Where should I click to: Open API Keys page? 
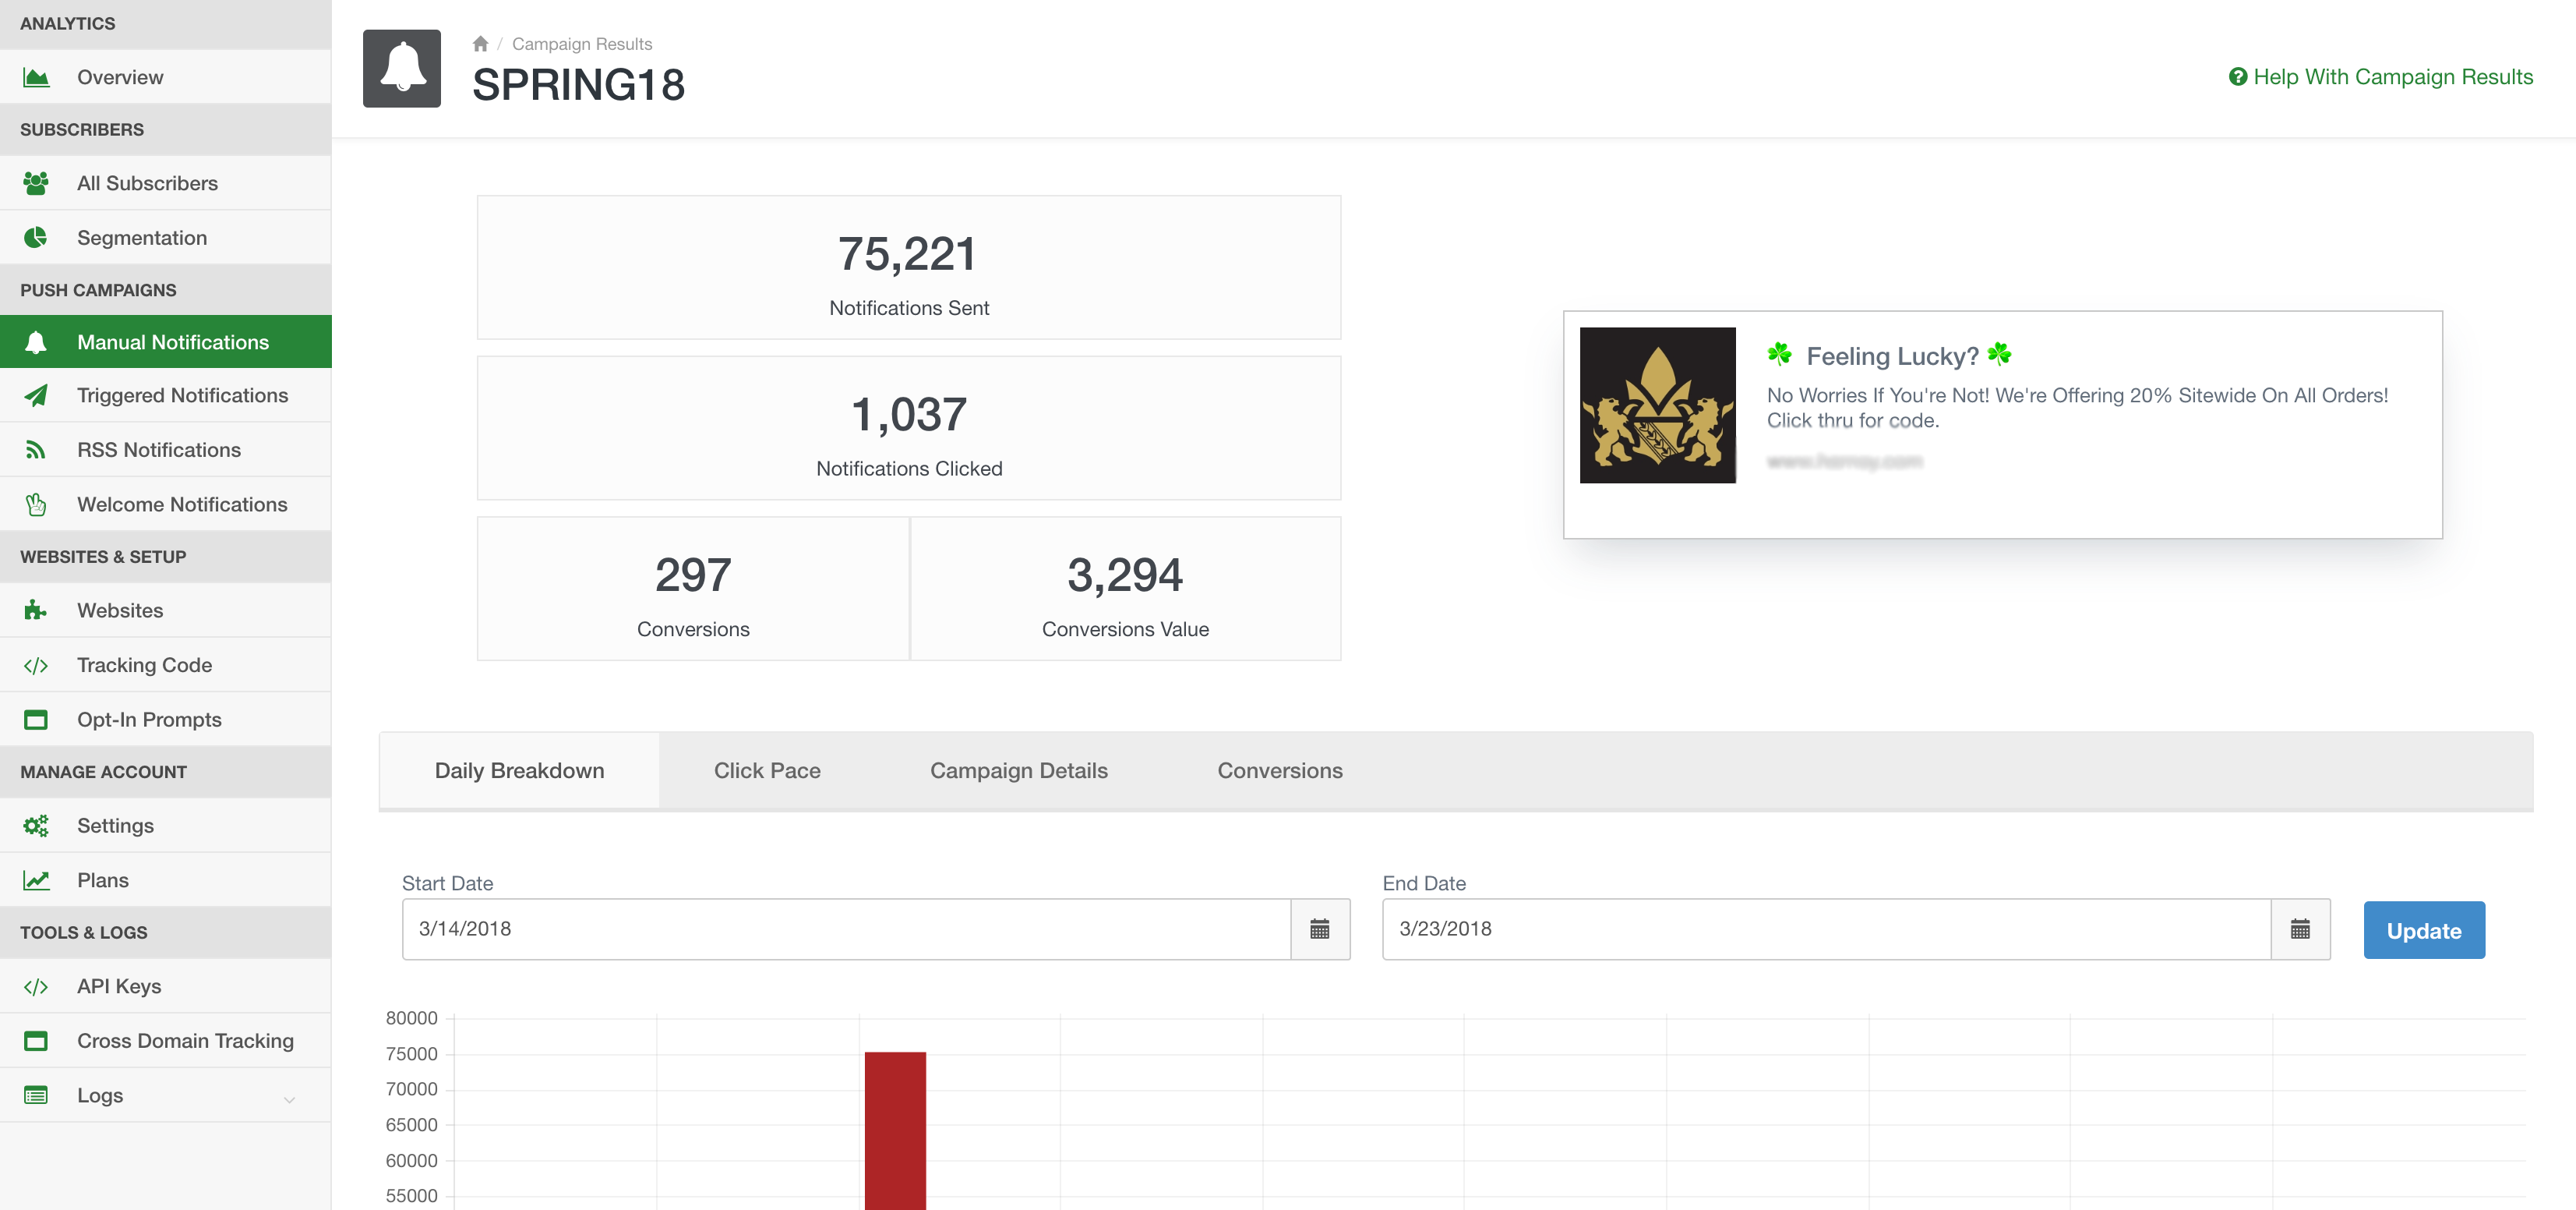pyautogui.click(x=165, y=987)
